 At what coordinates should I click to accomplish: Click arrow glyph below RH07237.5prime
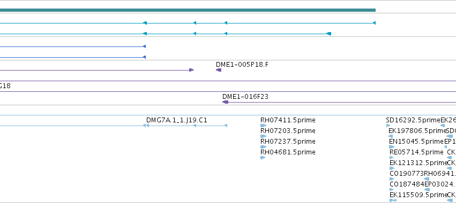coord(263,147)
